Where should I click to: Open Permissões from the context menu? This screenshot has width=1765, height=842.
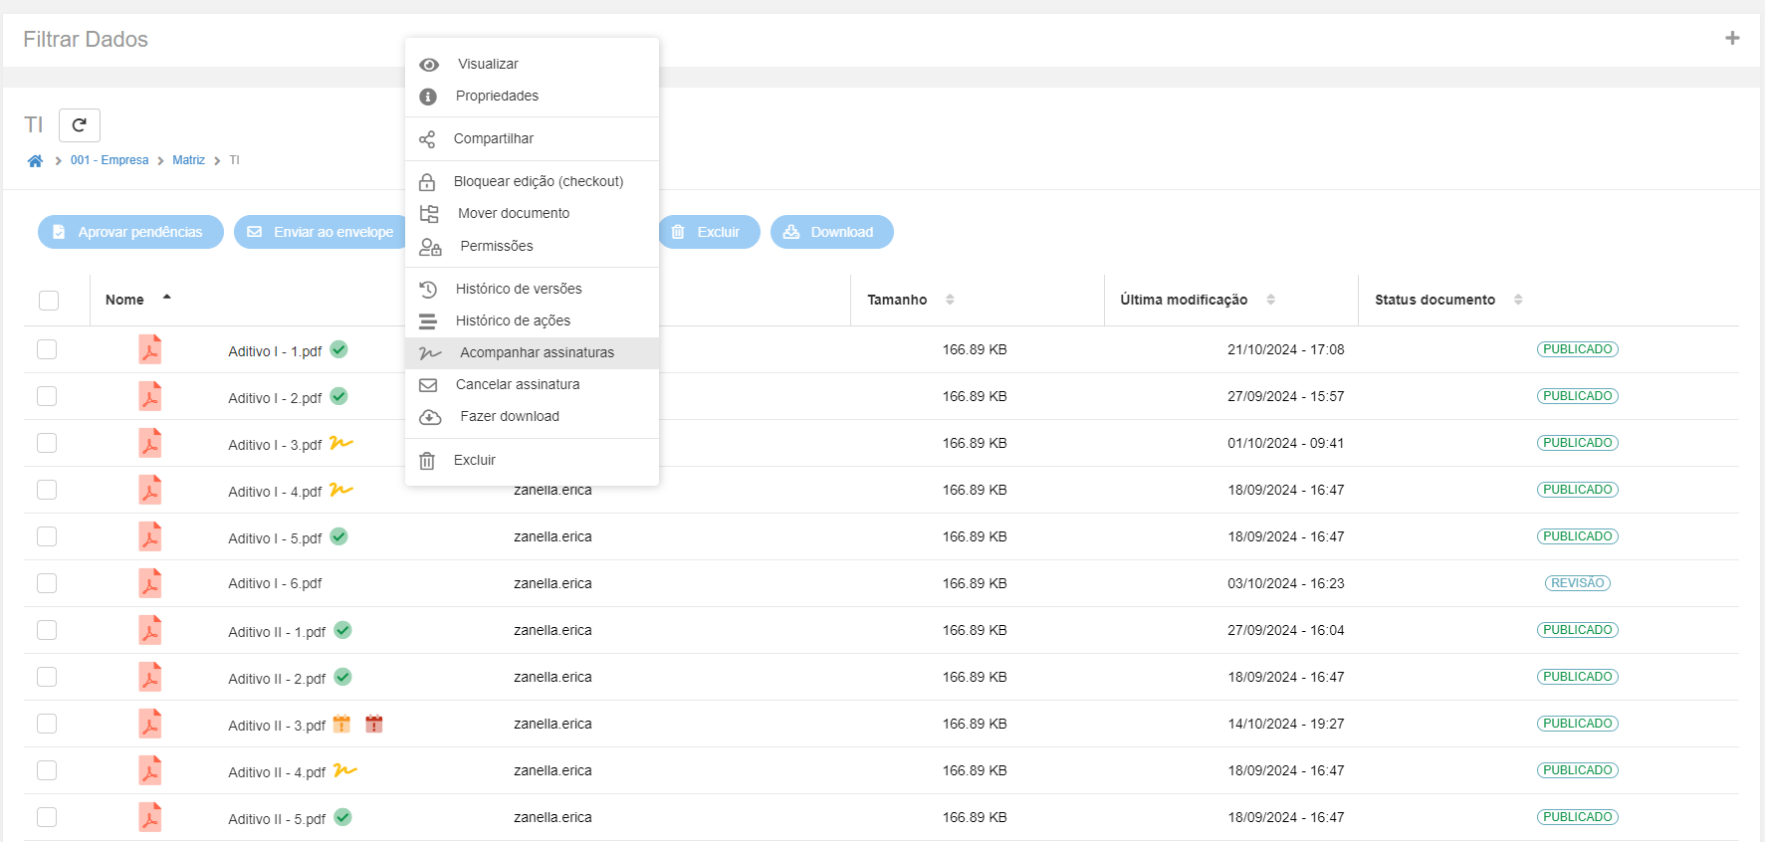(532, 246)
